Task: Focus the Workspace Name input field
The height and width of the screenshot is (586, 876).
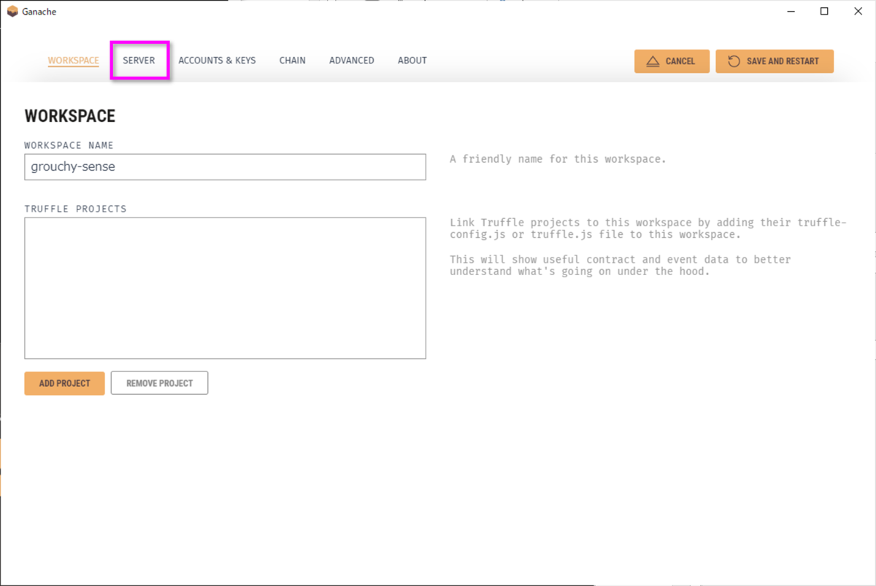Action: pyautogui.click(x=225, y=166)
